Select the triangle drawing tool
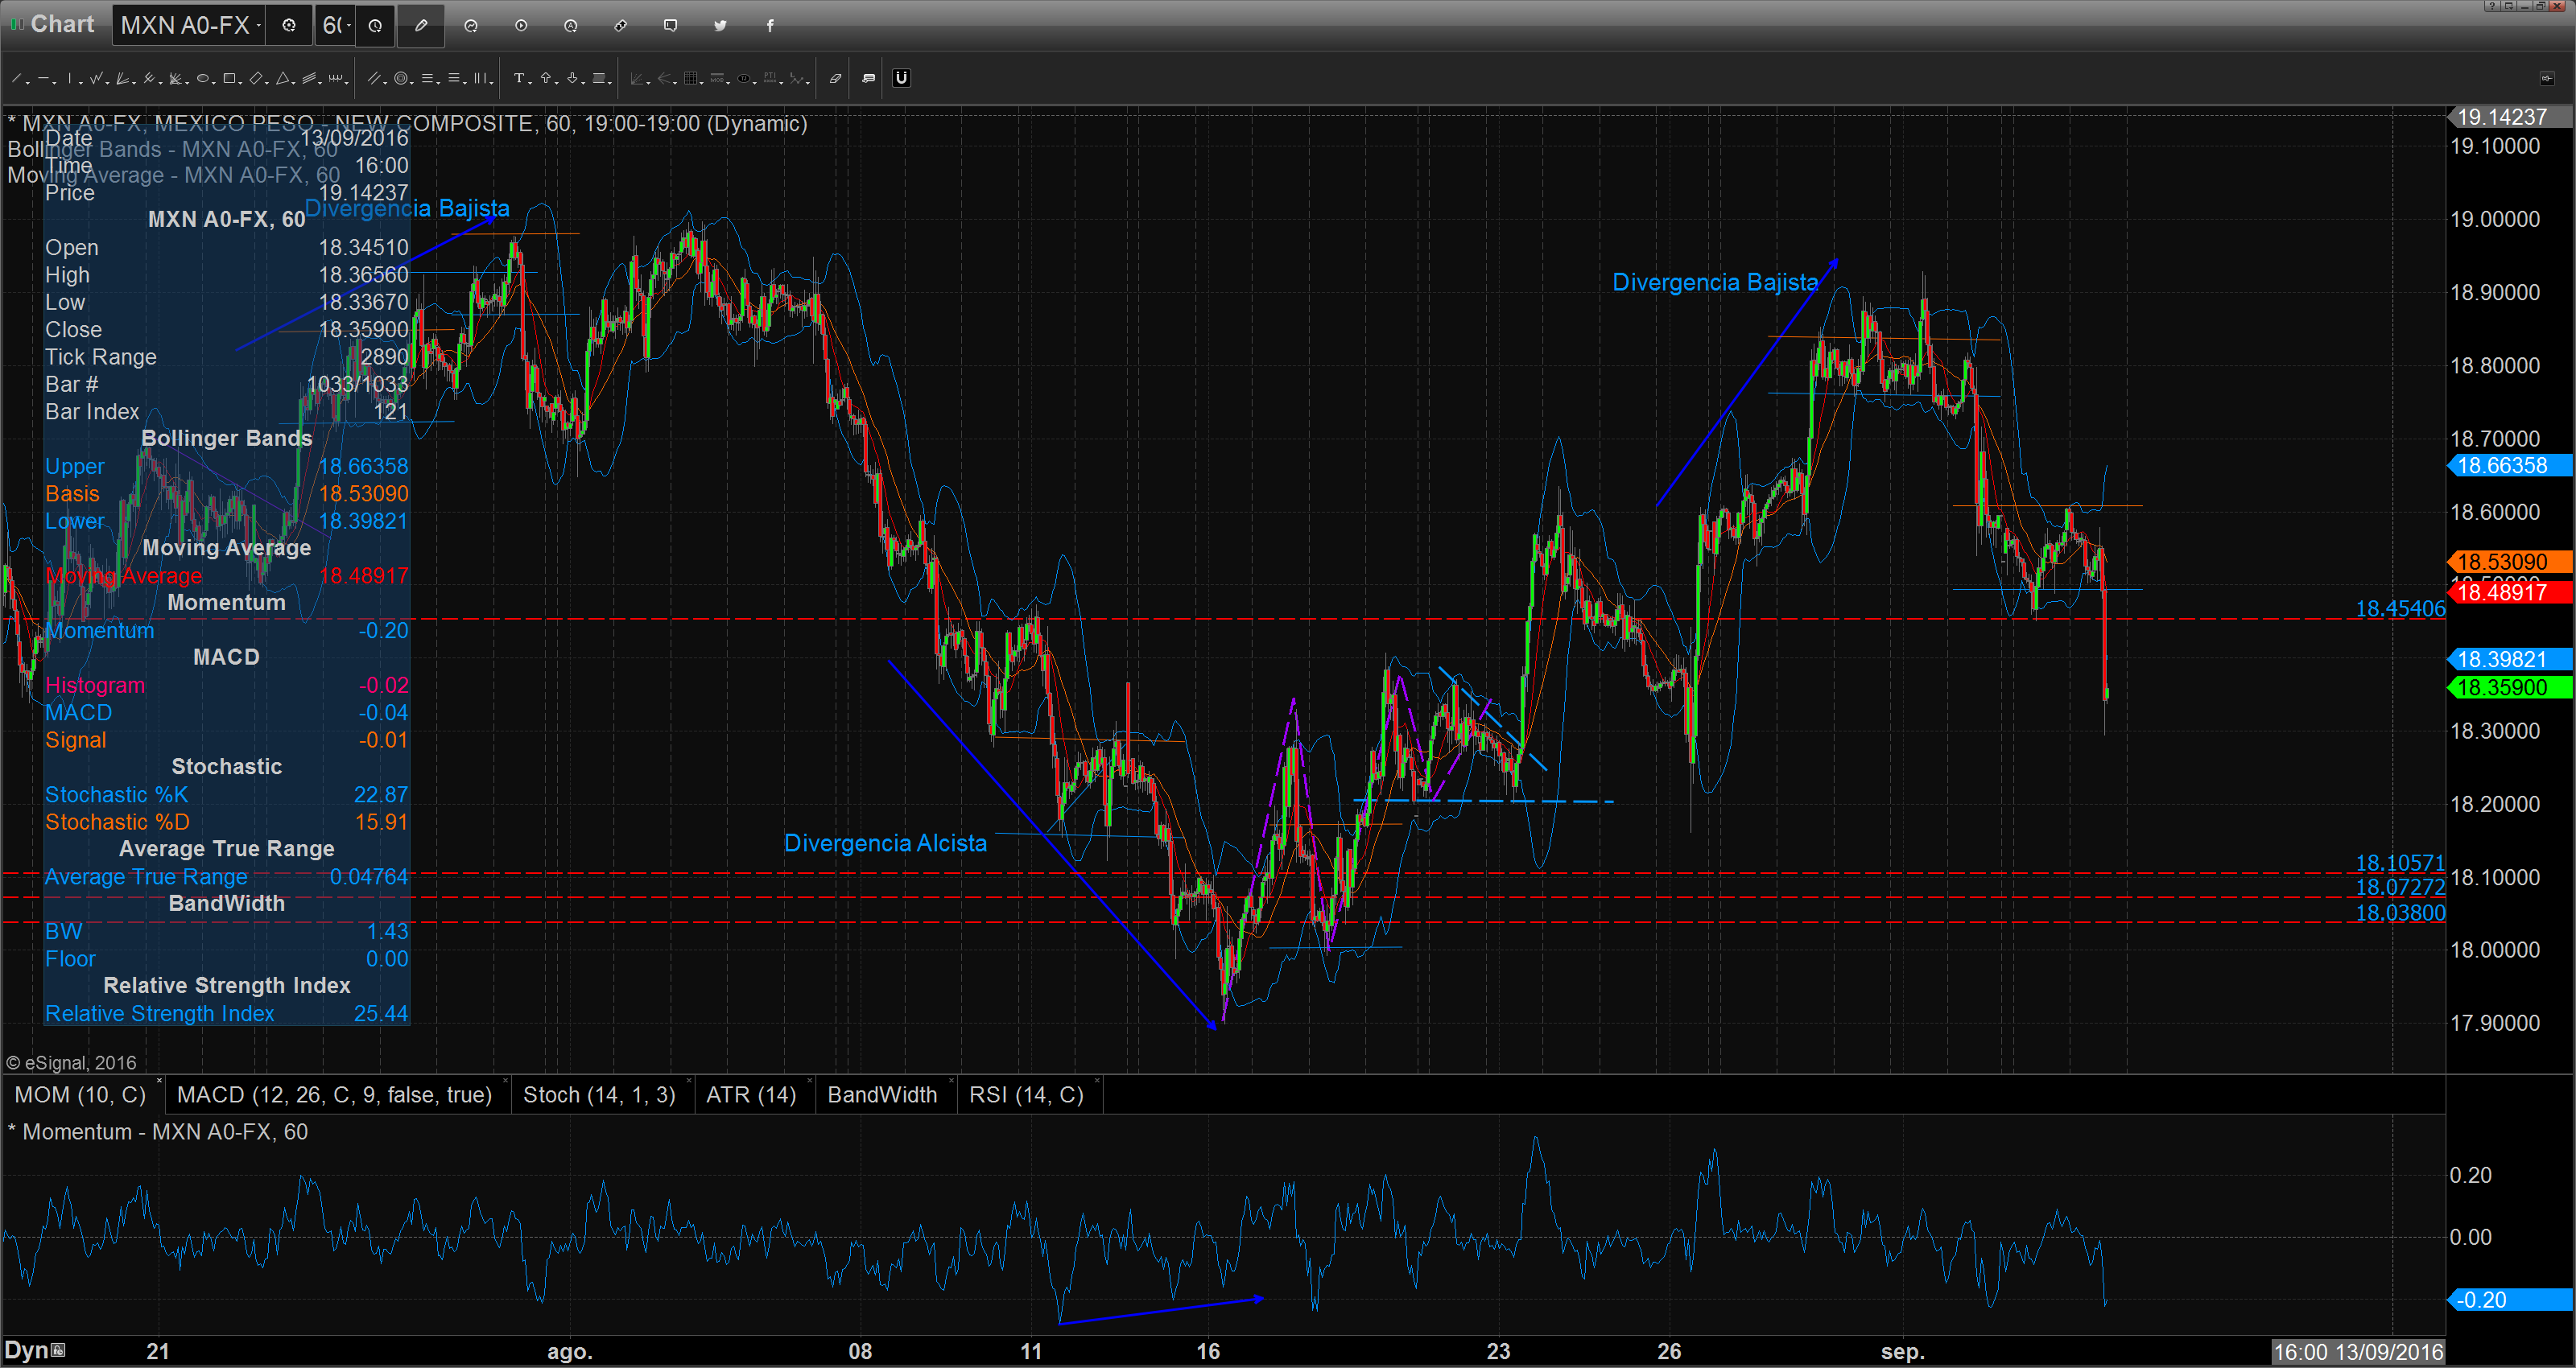Viewport: 2576px width, 1368px height. coord(283,78)
